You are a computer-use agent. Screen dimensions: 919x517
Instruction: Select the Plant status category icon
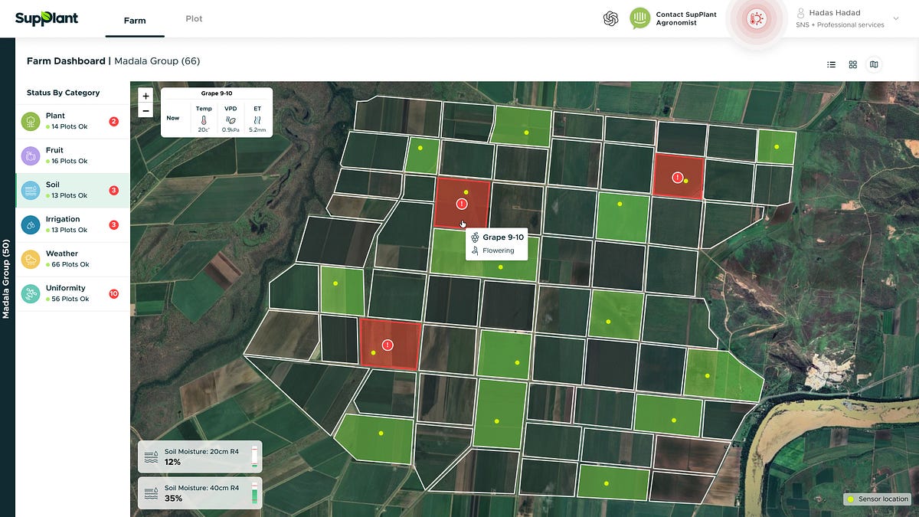tap(31, 120)
